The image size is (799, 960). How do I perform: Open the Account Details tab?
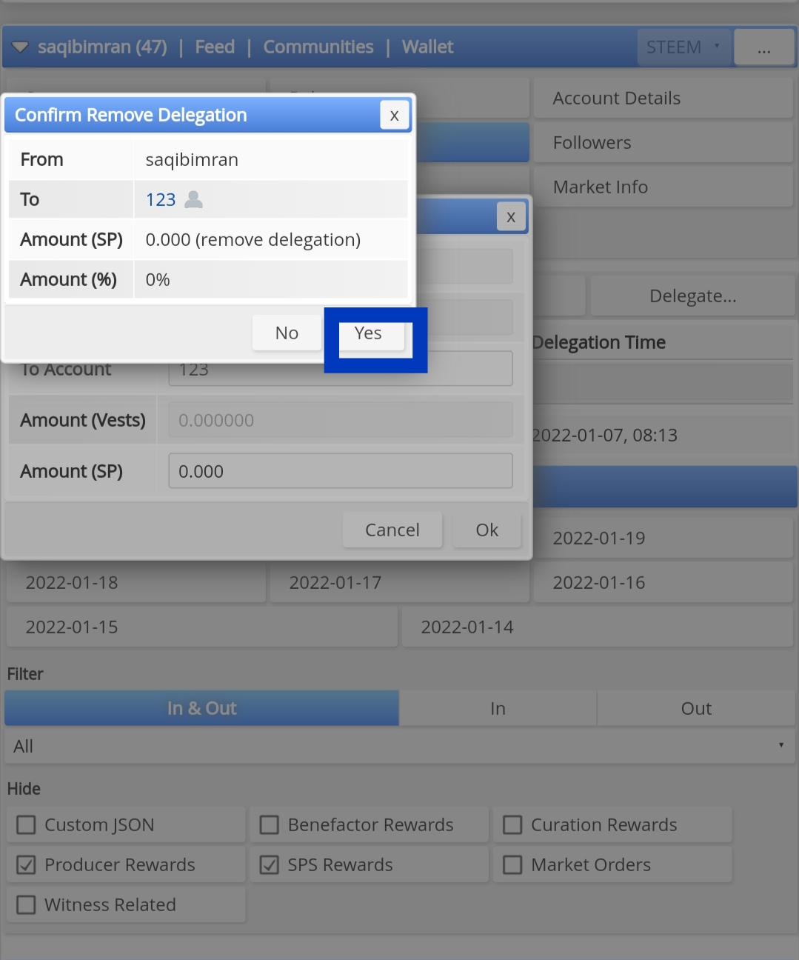(x=663, y=99)
